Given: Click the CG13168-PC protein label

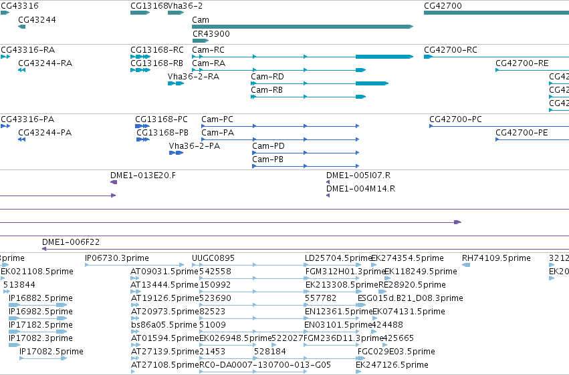Looking at the screenshot, I should [x=162, y=119].
